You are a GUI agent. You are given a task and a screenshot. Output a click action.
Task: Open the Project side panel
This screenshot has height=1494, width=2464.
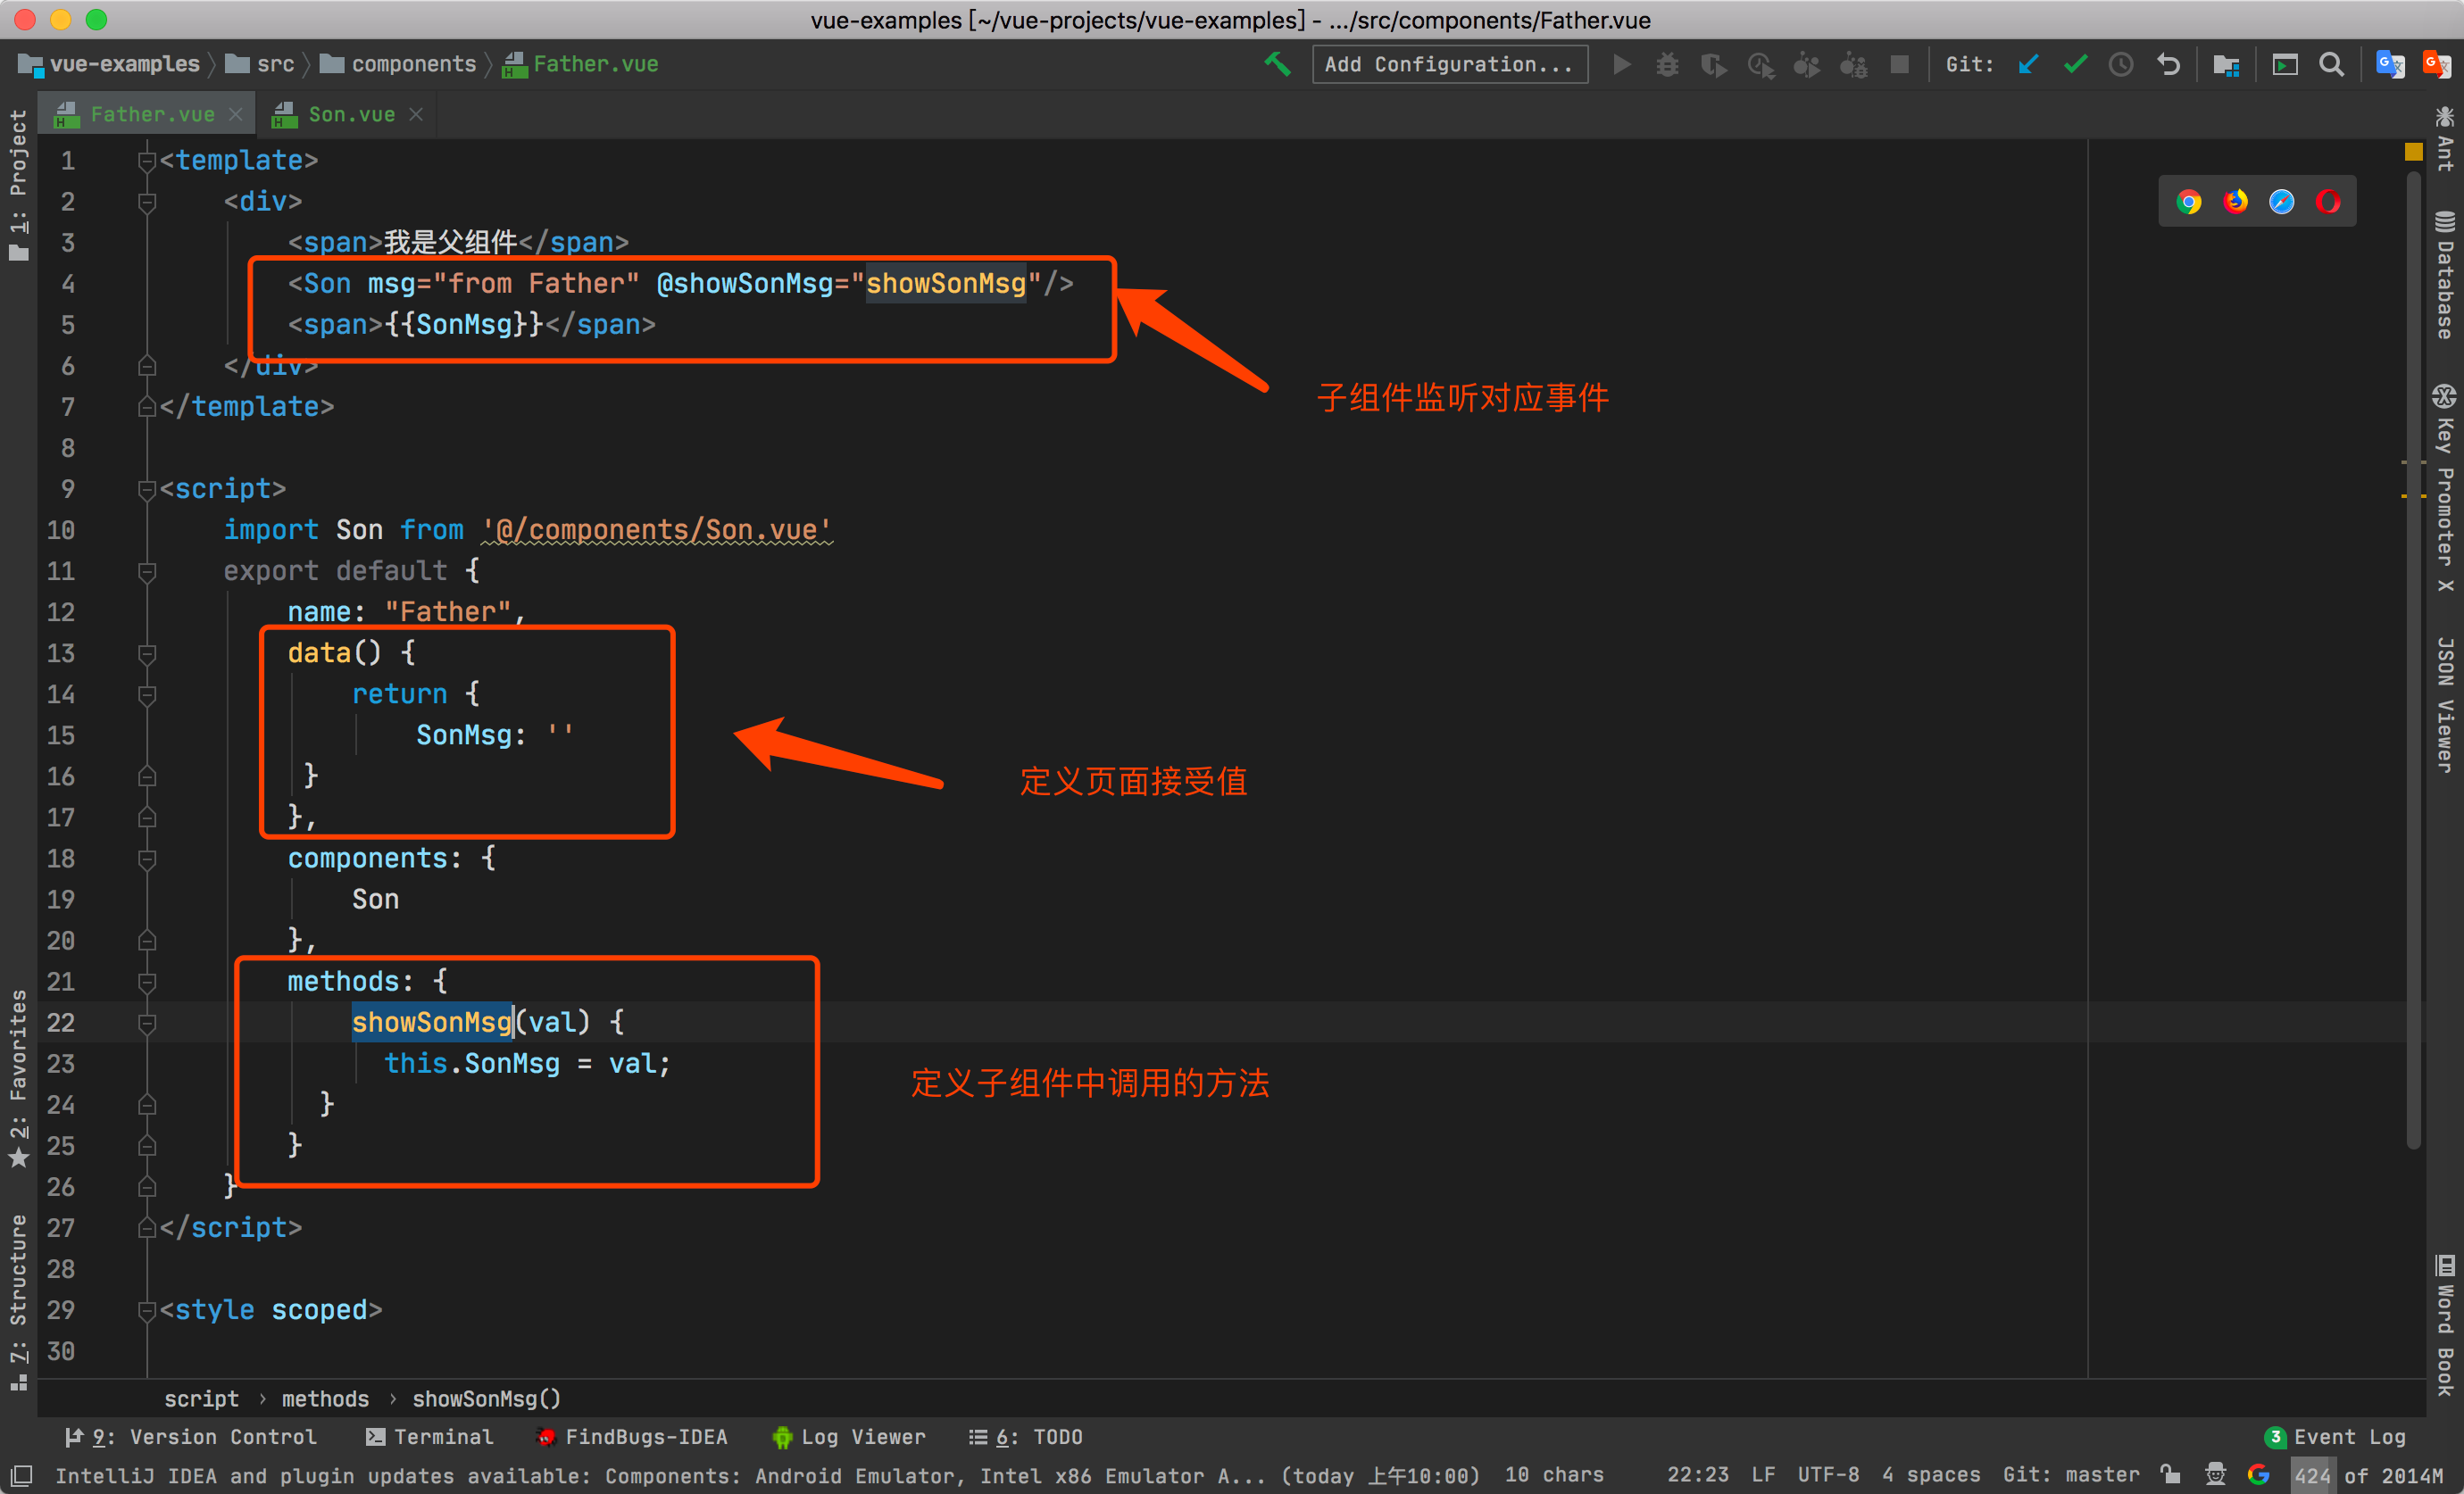pyautogui.click(x=19, y=185)
